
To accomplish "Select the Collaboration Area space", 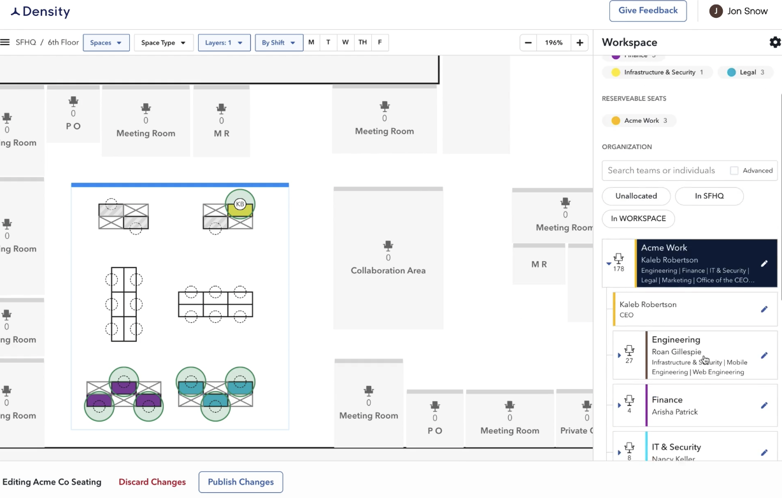I will [x=388, y=258].
